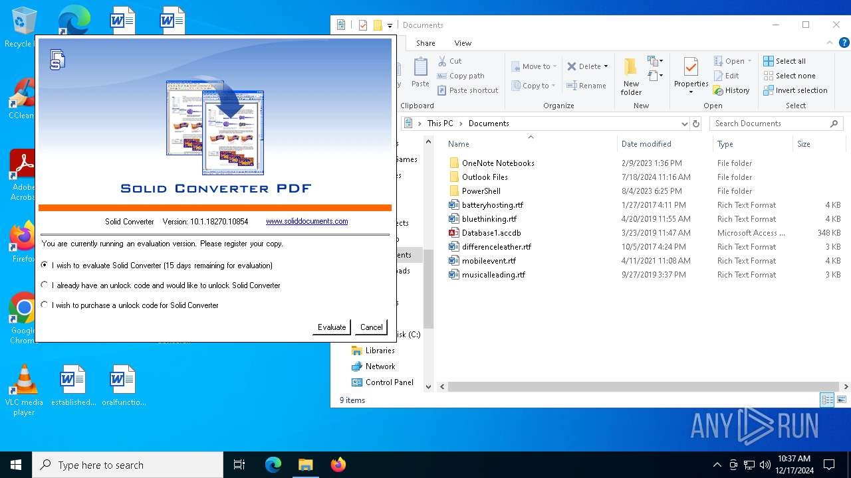Click Select all in ribbon
This screenshot has width=851, height=478.
click(x=785, y=61)
